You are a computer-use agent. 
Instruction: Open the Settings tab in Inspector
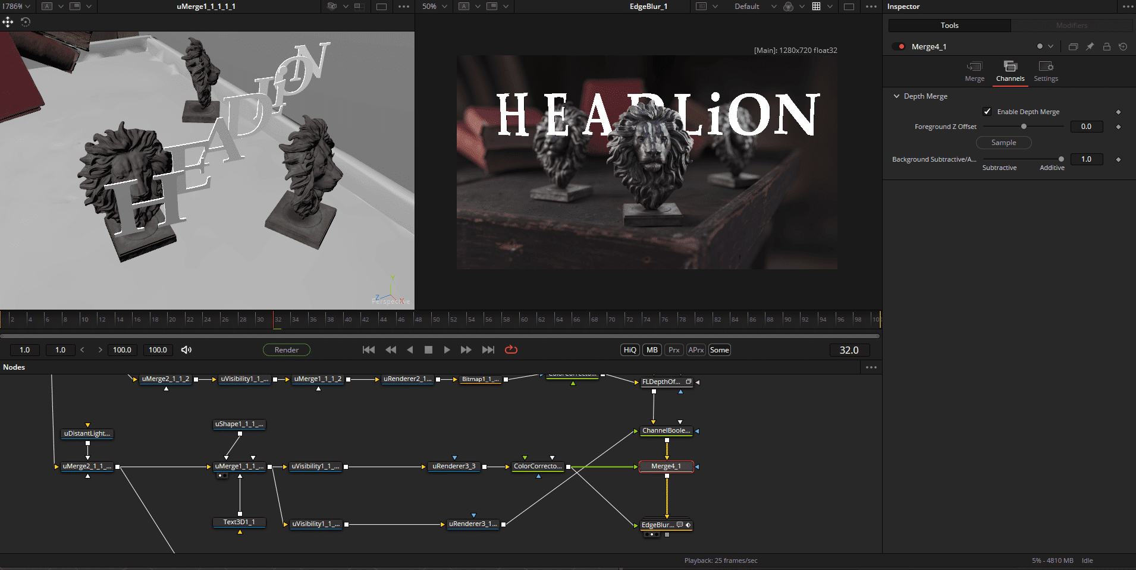1046,71
